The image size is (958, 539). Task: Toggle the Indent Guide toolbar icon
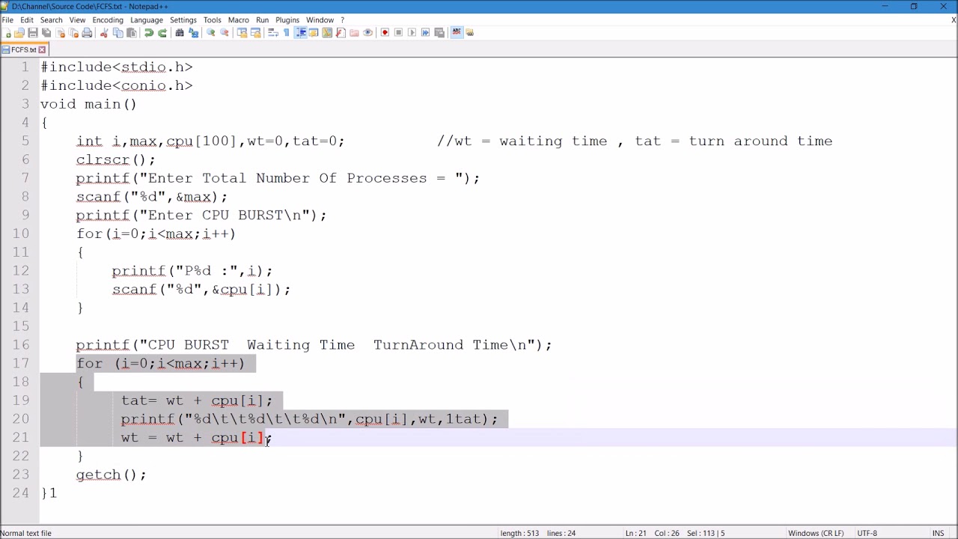click(300, 32)
